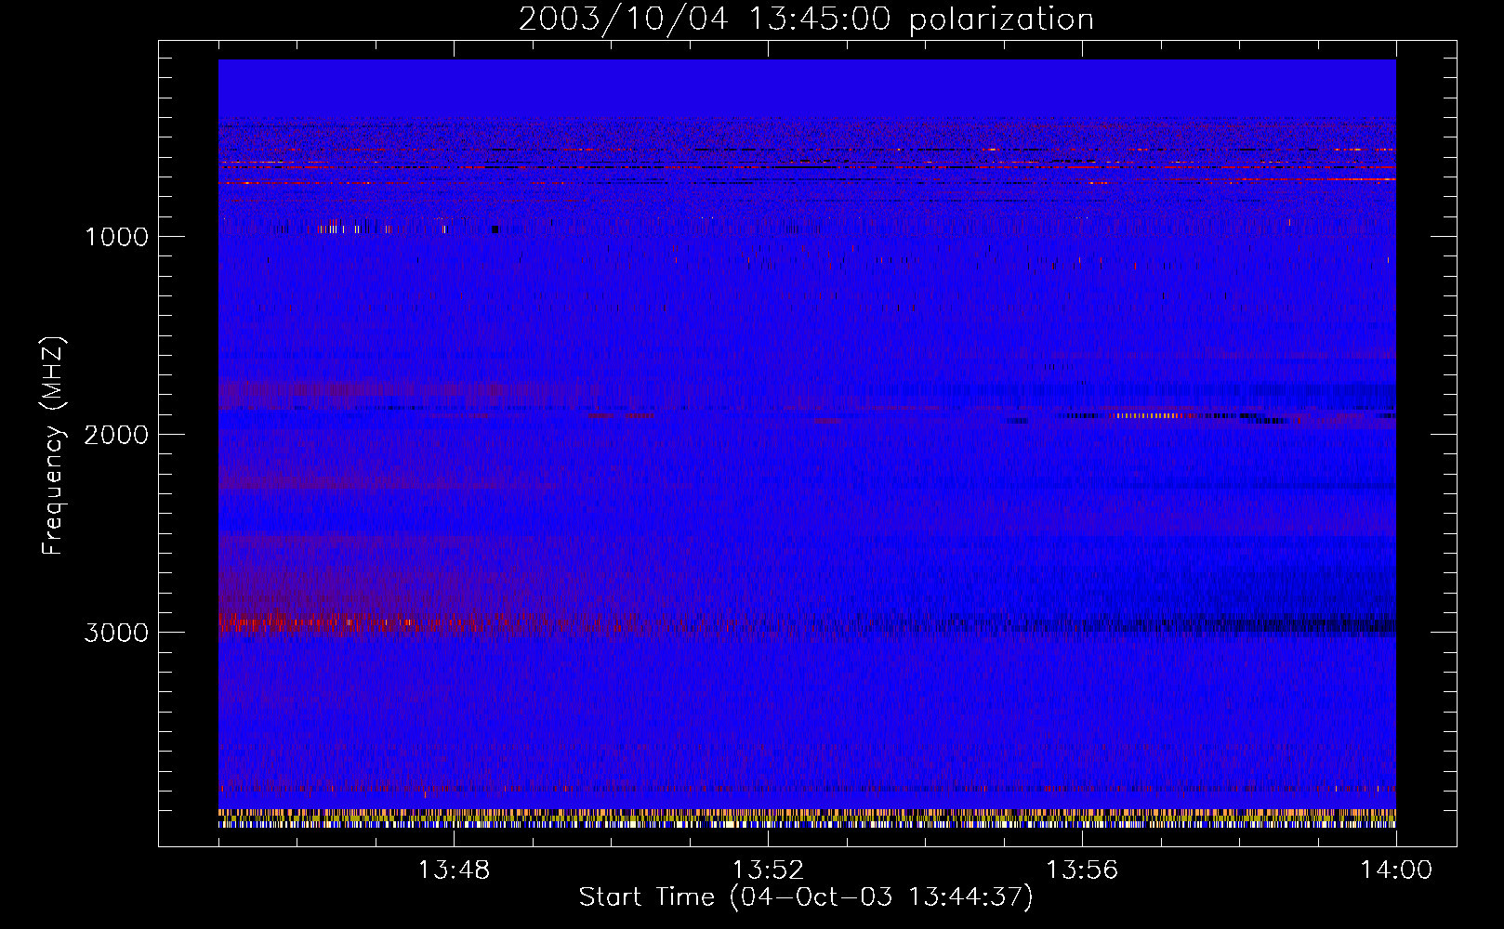The image size is (1504, 929).
Task: Select the 'Start Time (04-Oct-03 13:44:37)' axis caption
Action: point(806,897)
